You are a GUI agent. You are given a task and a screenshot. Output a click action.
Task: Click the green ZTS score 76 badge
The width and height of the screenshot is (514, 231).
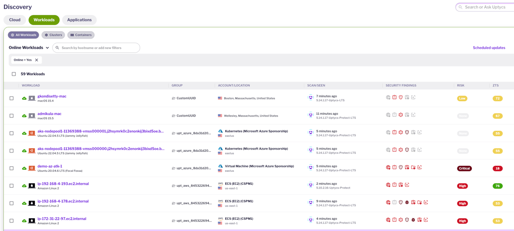497,186
